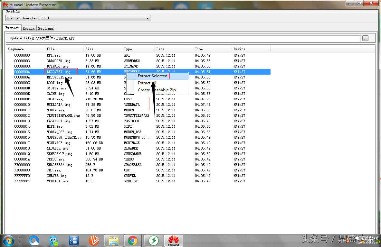Click the browse button for update file
The width and height of the screenshot is (381, 247).
coord(365,38)
